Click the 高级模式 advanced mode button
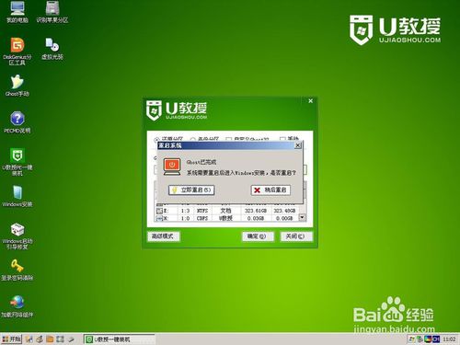Screen dimensions: 460x345 pos(163,236)
